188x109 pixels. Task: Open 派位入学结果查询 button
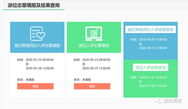tap(150, 67)
